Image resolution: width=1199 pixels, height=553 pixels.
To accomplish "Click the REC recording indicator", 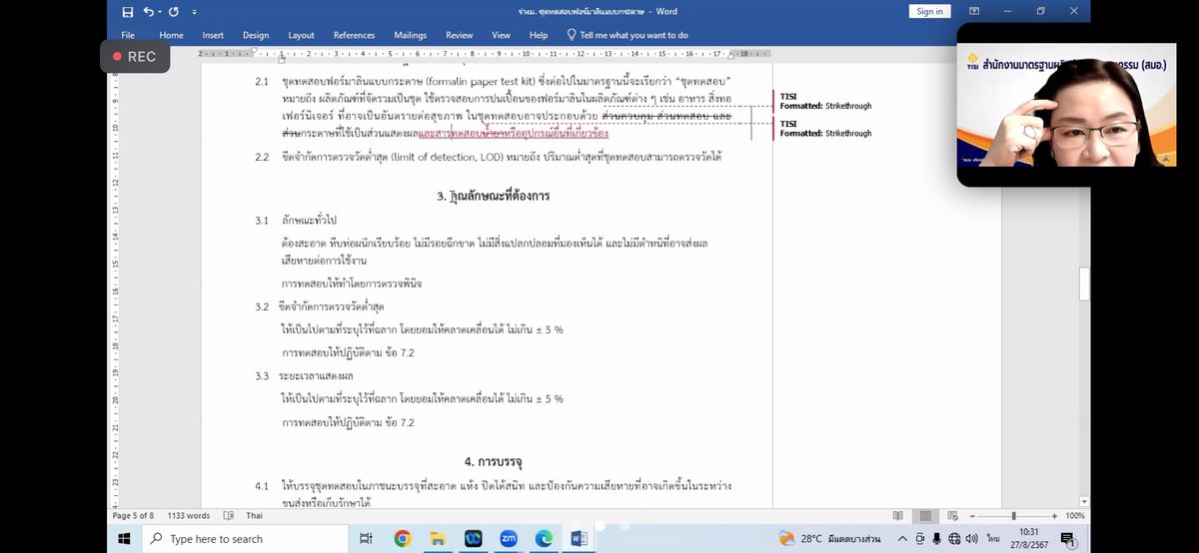I will tap(134, 57).
